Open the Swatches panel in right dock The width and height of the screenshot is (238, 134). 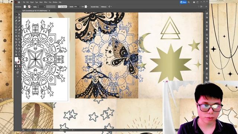click(207, 22)
